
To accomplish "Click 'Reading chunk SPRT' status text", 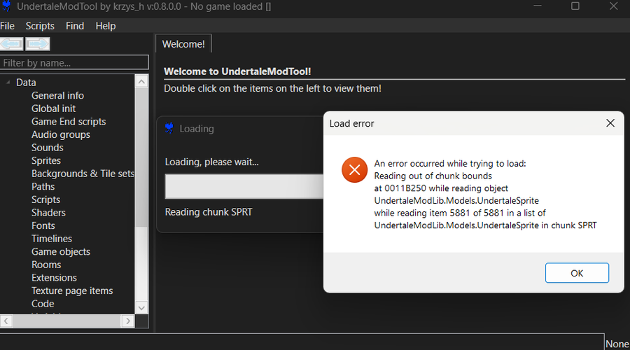I will coord(209,212).
